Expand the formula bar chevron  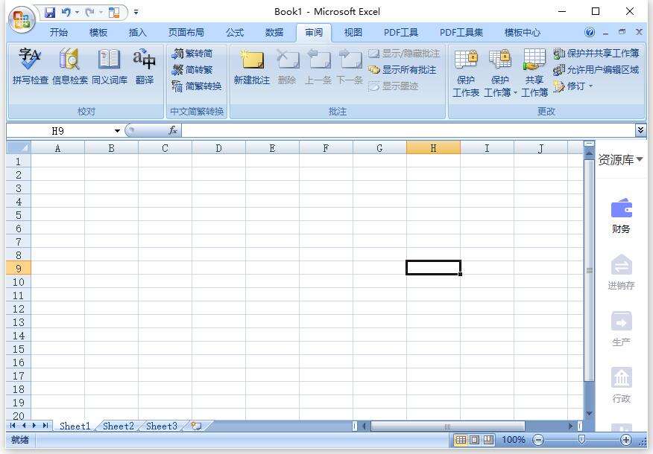tap(640, 130)
